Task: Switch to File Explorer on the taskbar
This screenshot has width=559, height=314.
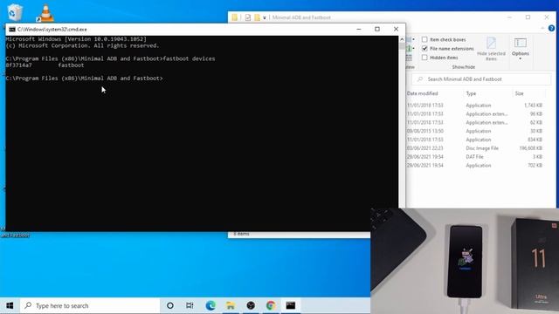Action: coord(231,305)
